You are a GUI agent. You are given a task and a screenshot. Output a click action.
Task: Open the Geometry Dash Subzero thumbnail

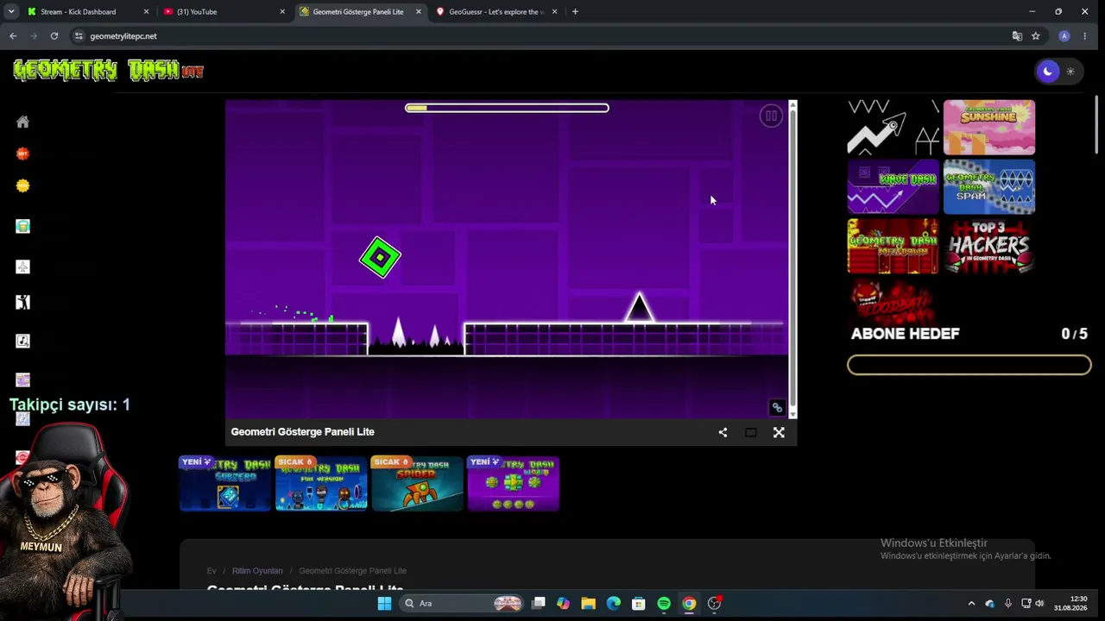click(x=225, y=483)
